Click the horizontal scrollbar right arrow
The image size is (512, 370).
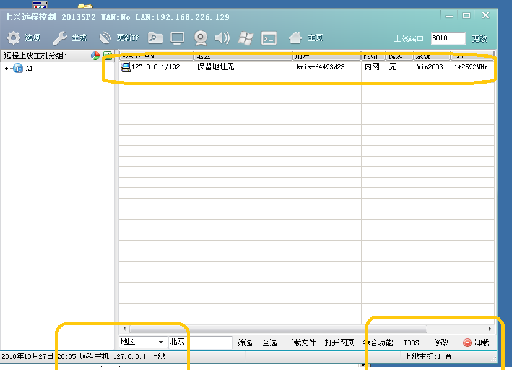(490, 329)
